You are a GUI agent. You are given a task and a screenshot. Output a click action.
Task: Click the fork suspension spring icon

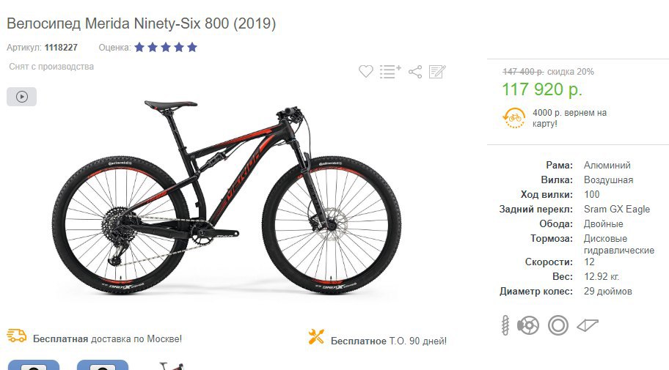pos(505,325)
